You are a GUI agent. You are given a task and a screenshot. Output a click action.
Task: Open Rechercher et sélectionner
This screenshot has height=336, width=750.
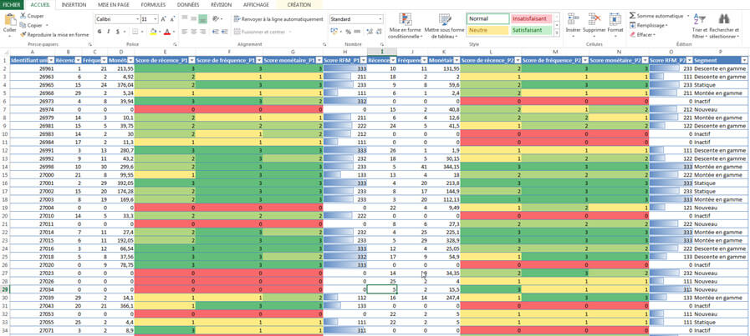point(724,26)
